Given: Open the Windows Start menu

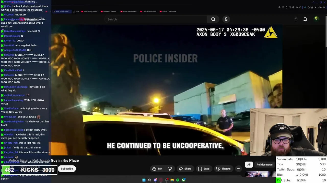Looking at the screenshot, I should click(144, 180).
